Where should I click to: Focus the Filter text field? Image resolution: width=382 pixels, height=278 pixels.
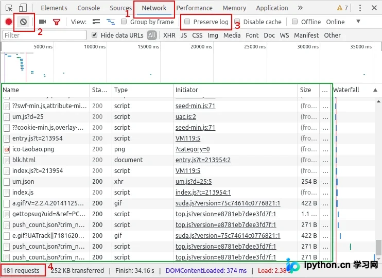click(x=44, y=35)
